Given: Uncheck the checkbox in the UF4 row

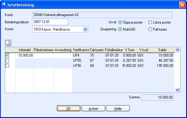Looking at the screenshot, I should pos(7,55).
